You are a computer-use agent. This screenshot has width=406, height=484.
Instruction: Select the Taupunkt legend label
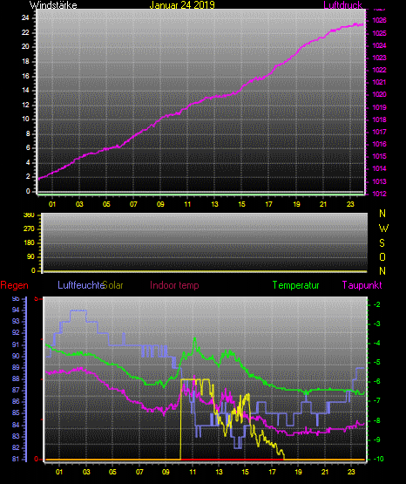pos(362,285)
